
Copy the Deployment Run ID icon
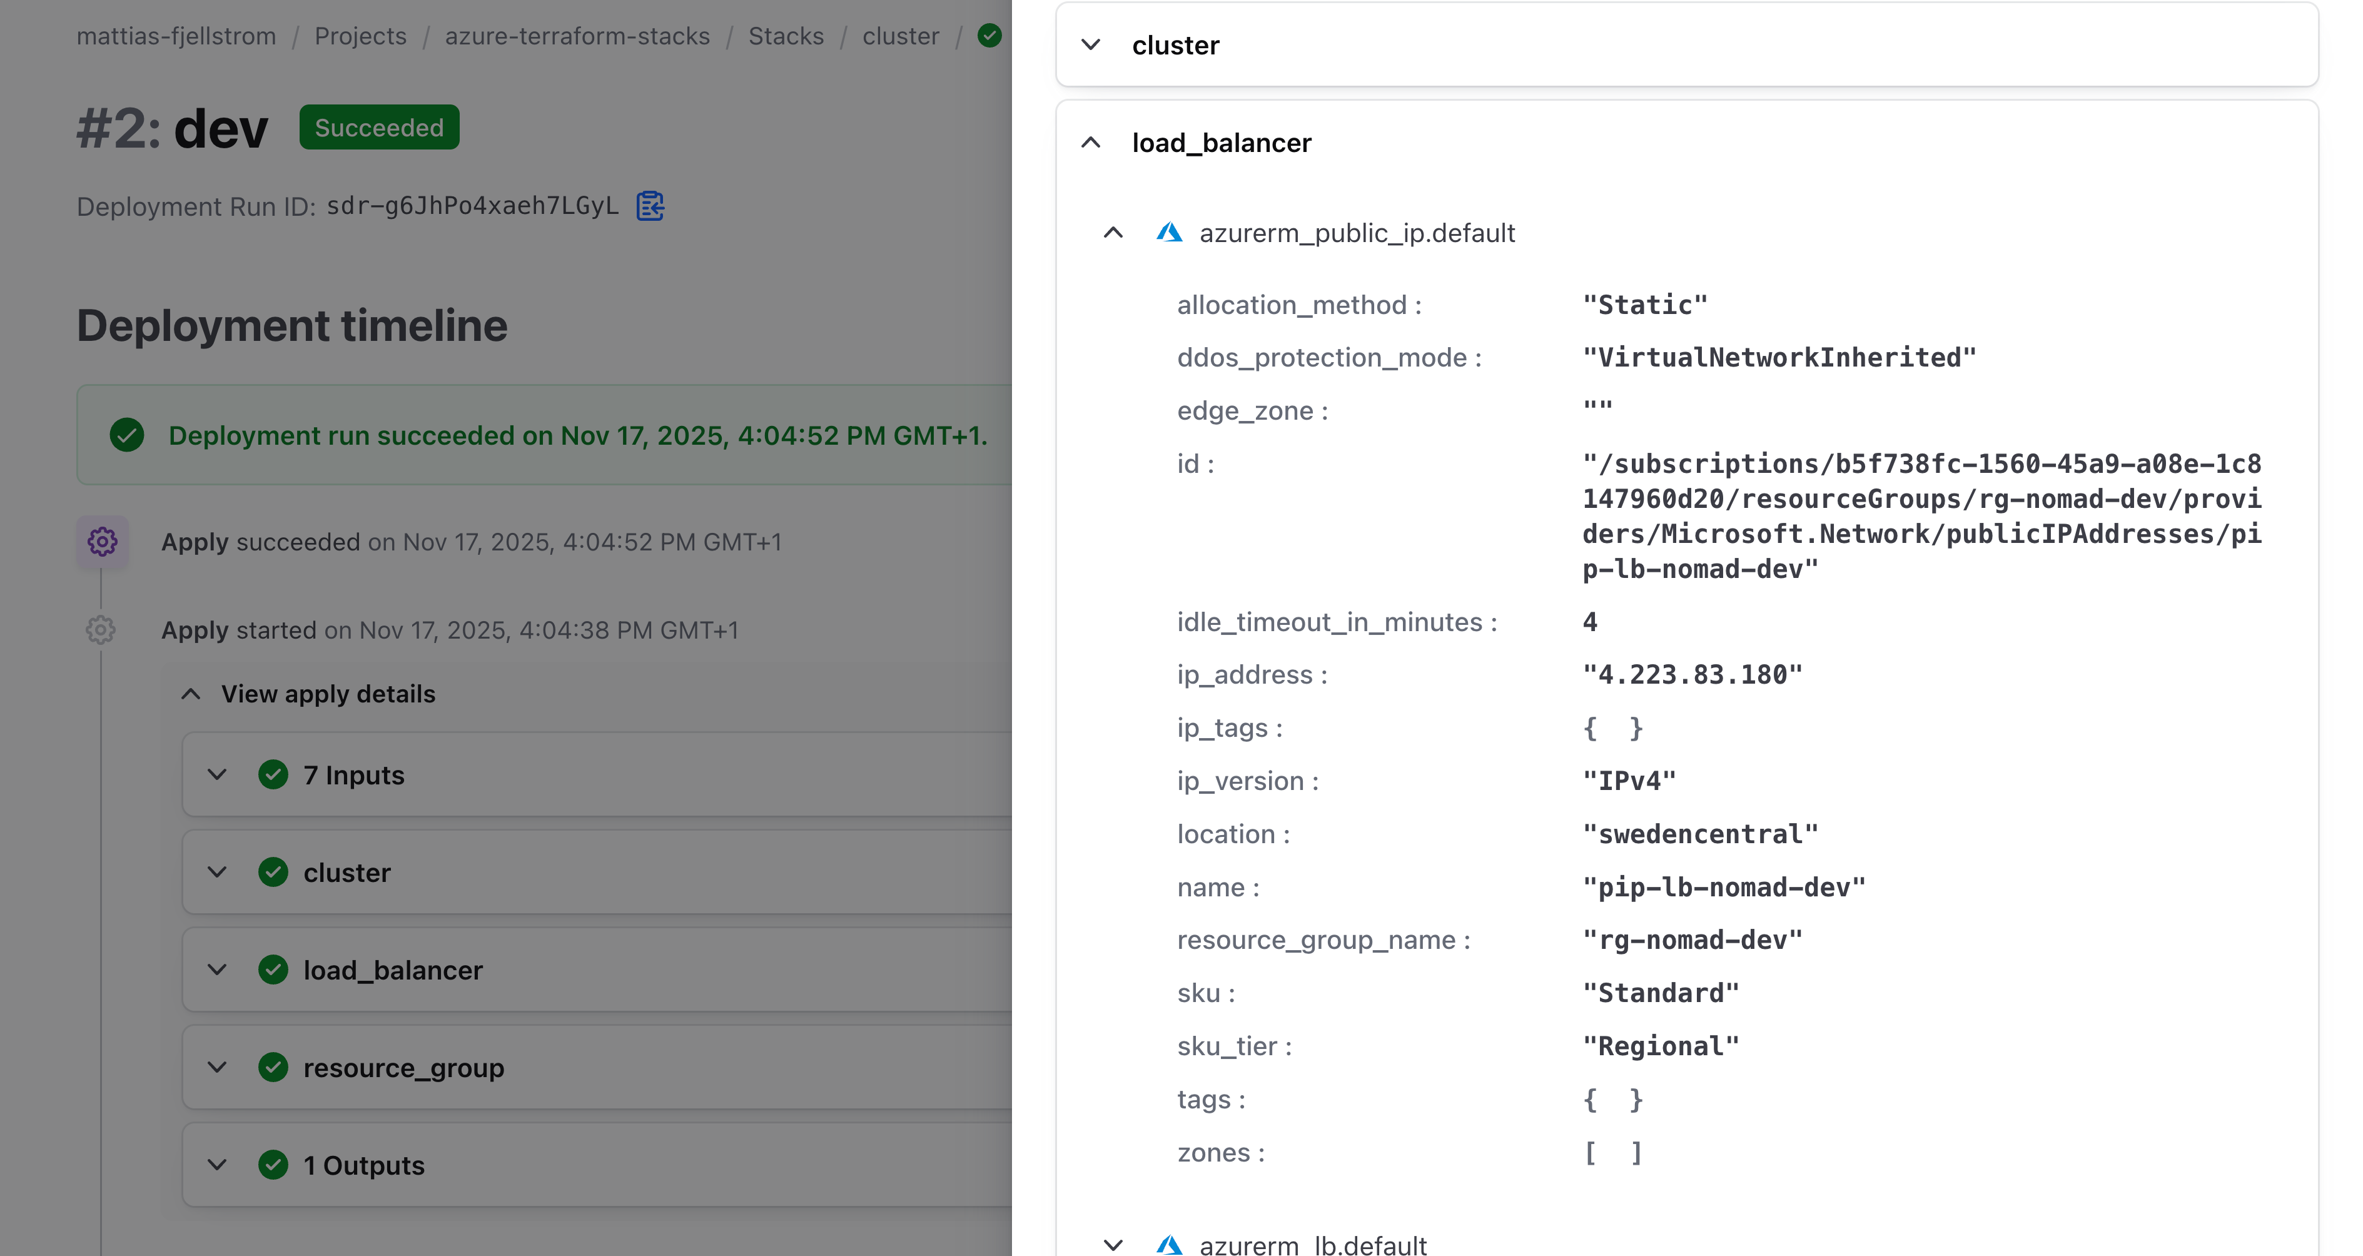649,206
